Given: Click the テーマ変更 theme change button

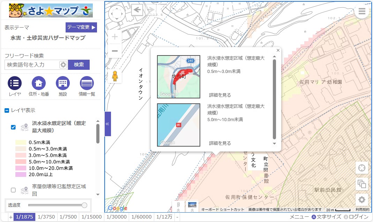Looking at the screenshot, I should [81, 27].
